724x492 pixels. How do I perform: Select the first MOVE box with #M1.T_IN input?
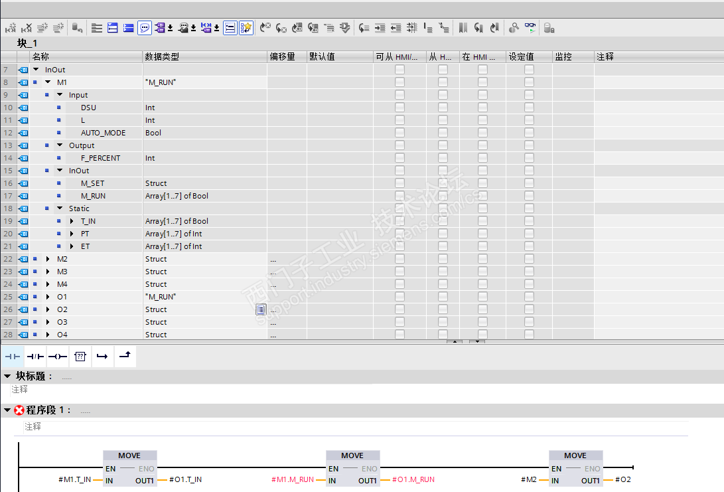pos(130,468)
